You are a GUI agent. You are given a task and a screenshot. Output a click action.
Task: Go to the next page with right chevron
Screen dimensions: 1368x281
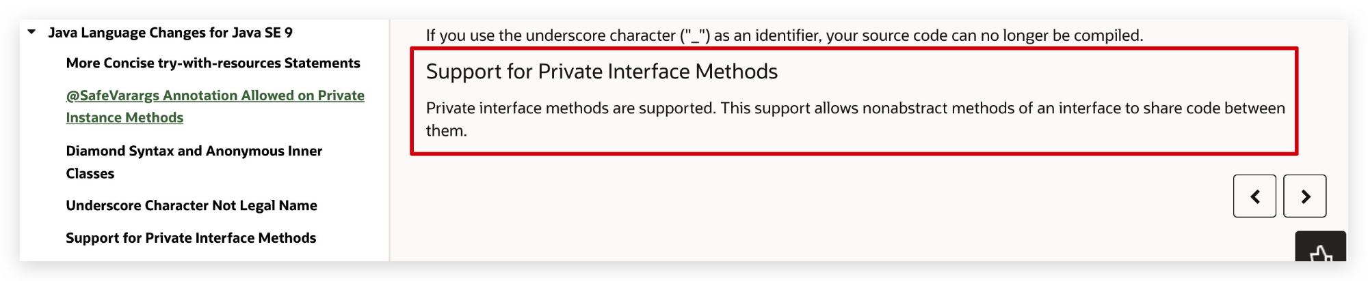pyautogui.click(x=1304, y=196)
